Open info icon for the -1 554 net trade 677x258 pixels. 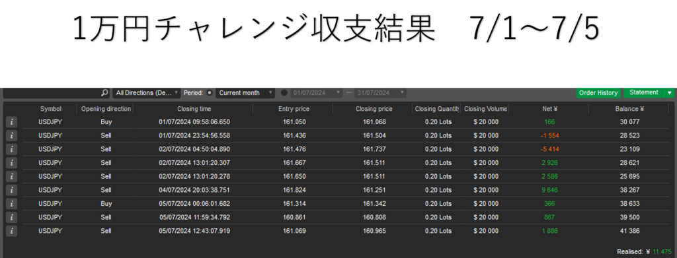[x=12, y=136]
